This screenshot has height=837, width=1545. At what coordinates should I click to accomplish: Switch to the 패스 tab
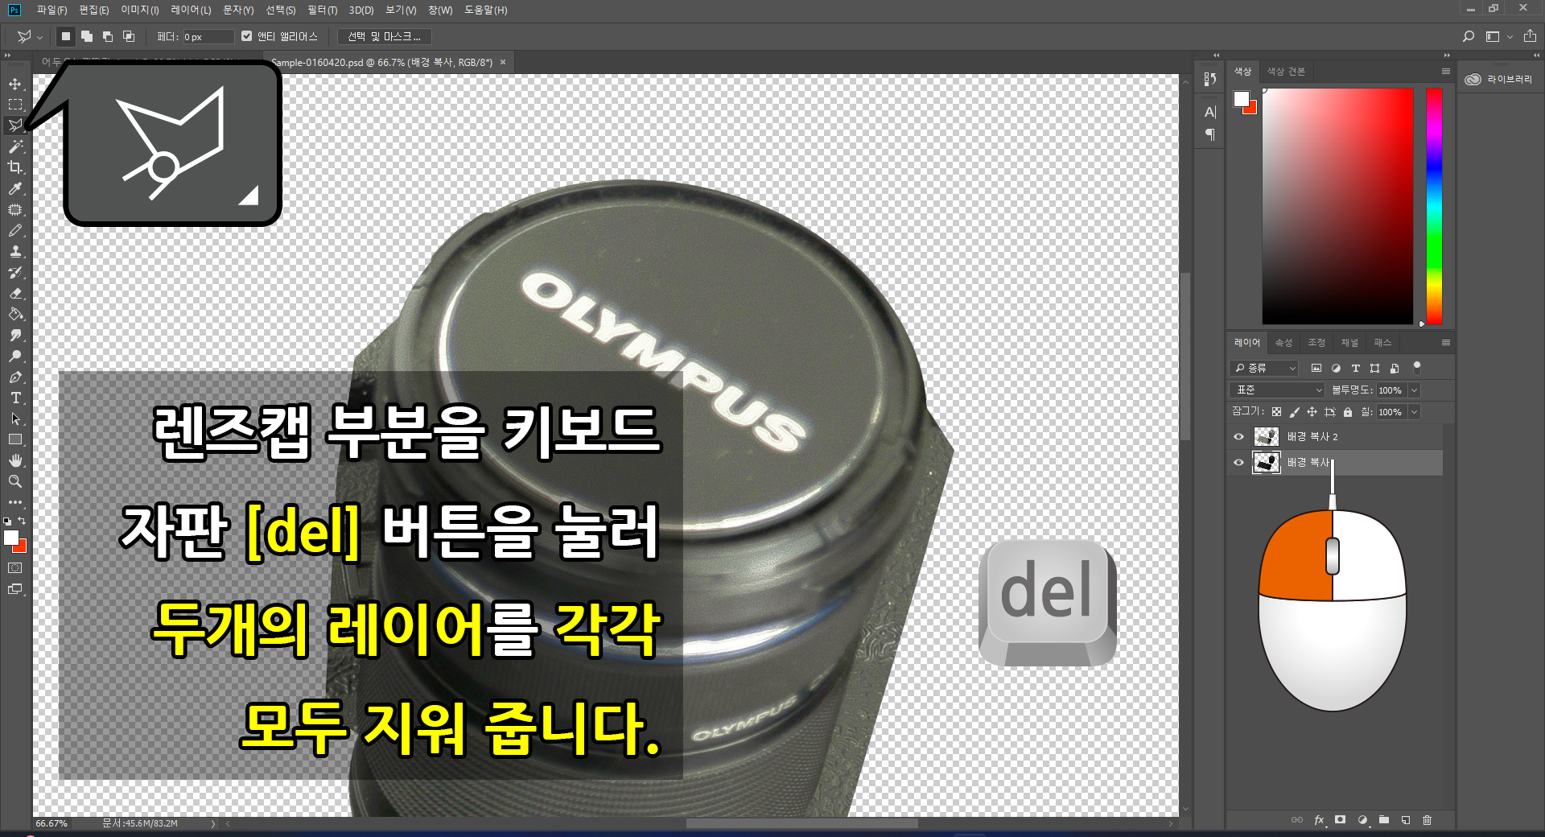point(1382,343)
